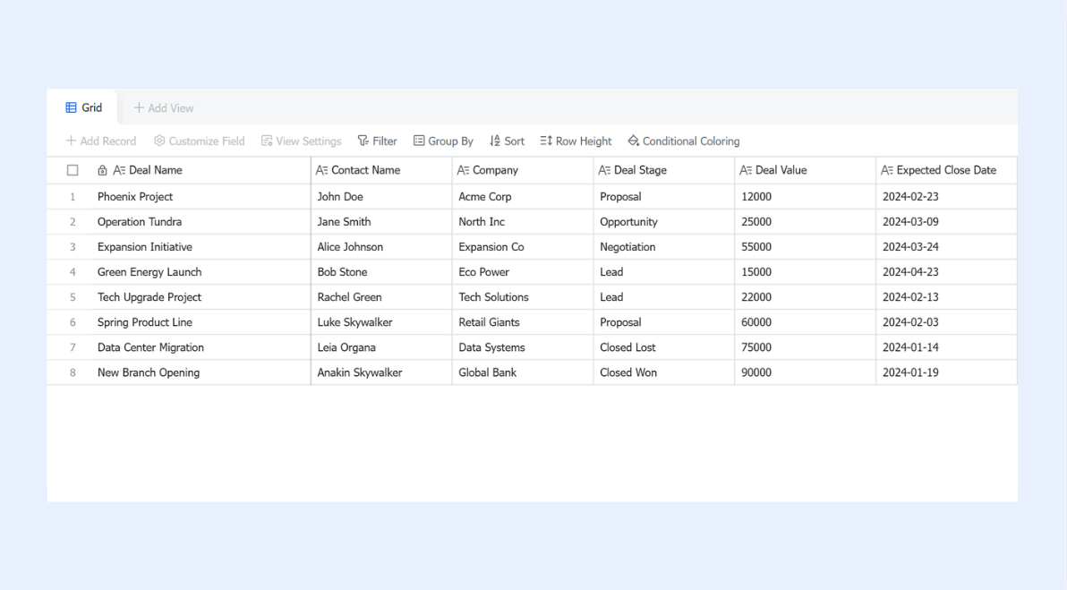Select the Tech Upgrade Project cell
This screenshot has width=1067, height=590.
tap(201, 297)
